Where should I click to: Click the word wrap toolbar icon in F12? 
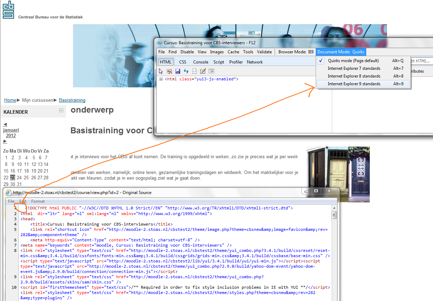[211, 71]
